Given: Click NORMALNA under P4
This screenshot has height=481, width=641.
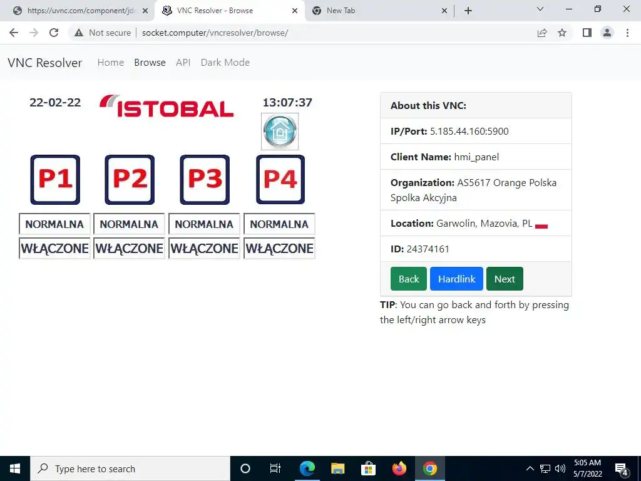Looking at the screenshot, I should 279,224.
